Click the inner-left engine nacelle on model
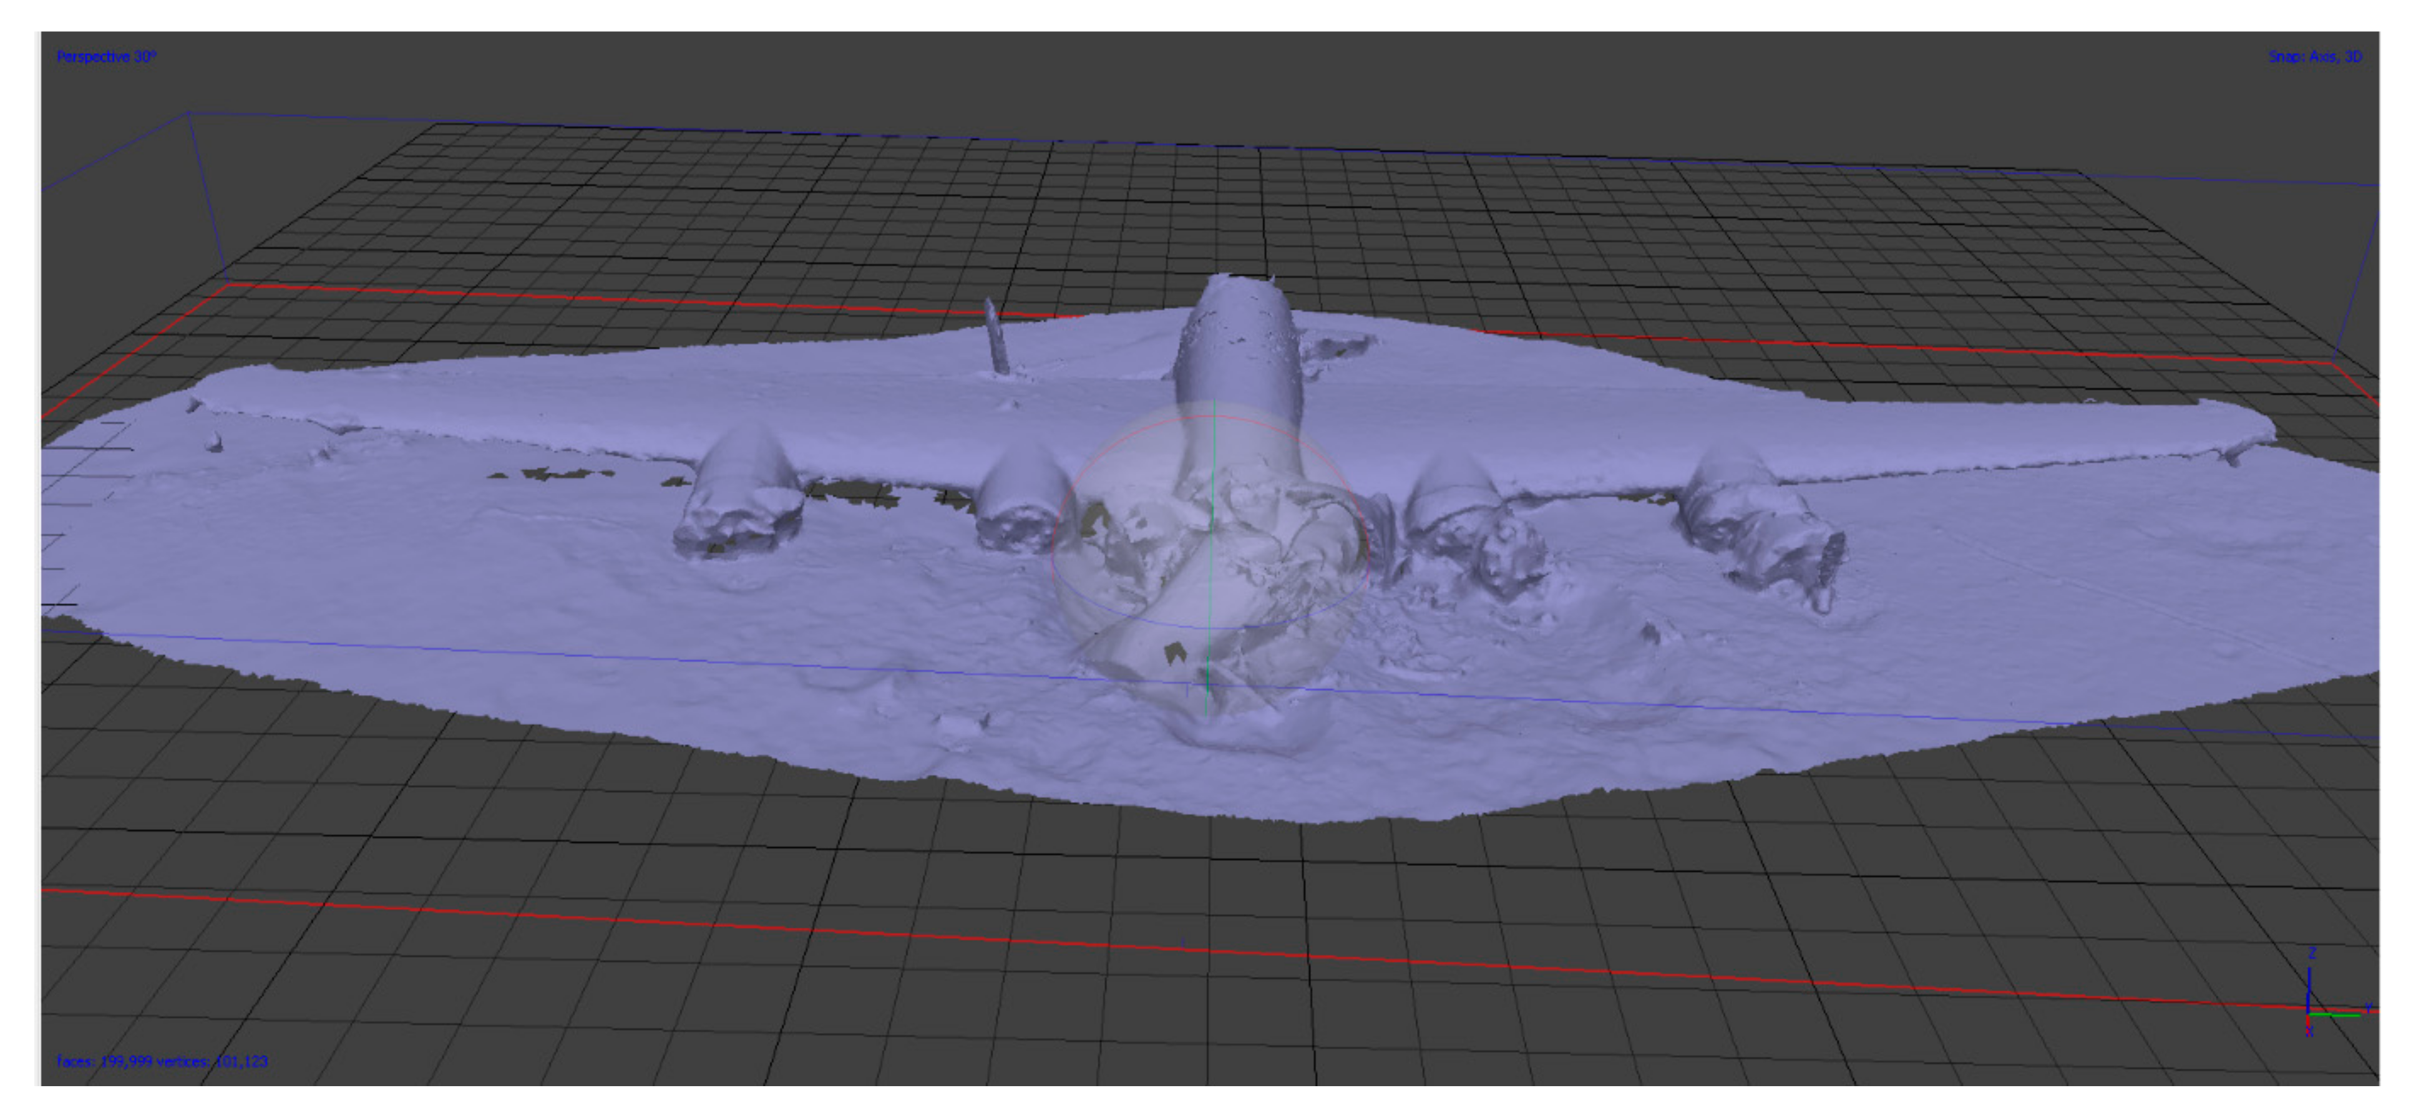Viewport: 2411px width, 1108px height. click(1021, 500)
